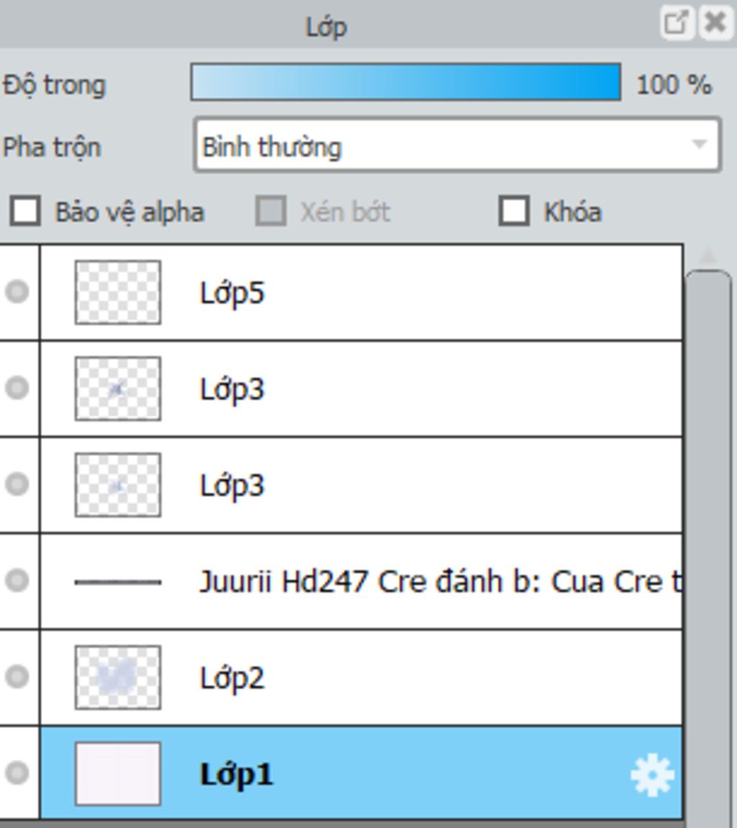Undock the Lớp panel with the pop-out icon

click(676, 22)
